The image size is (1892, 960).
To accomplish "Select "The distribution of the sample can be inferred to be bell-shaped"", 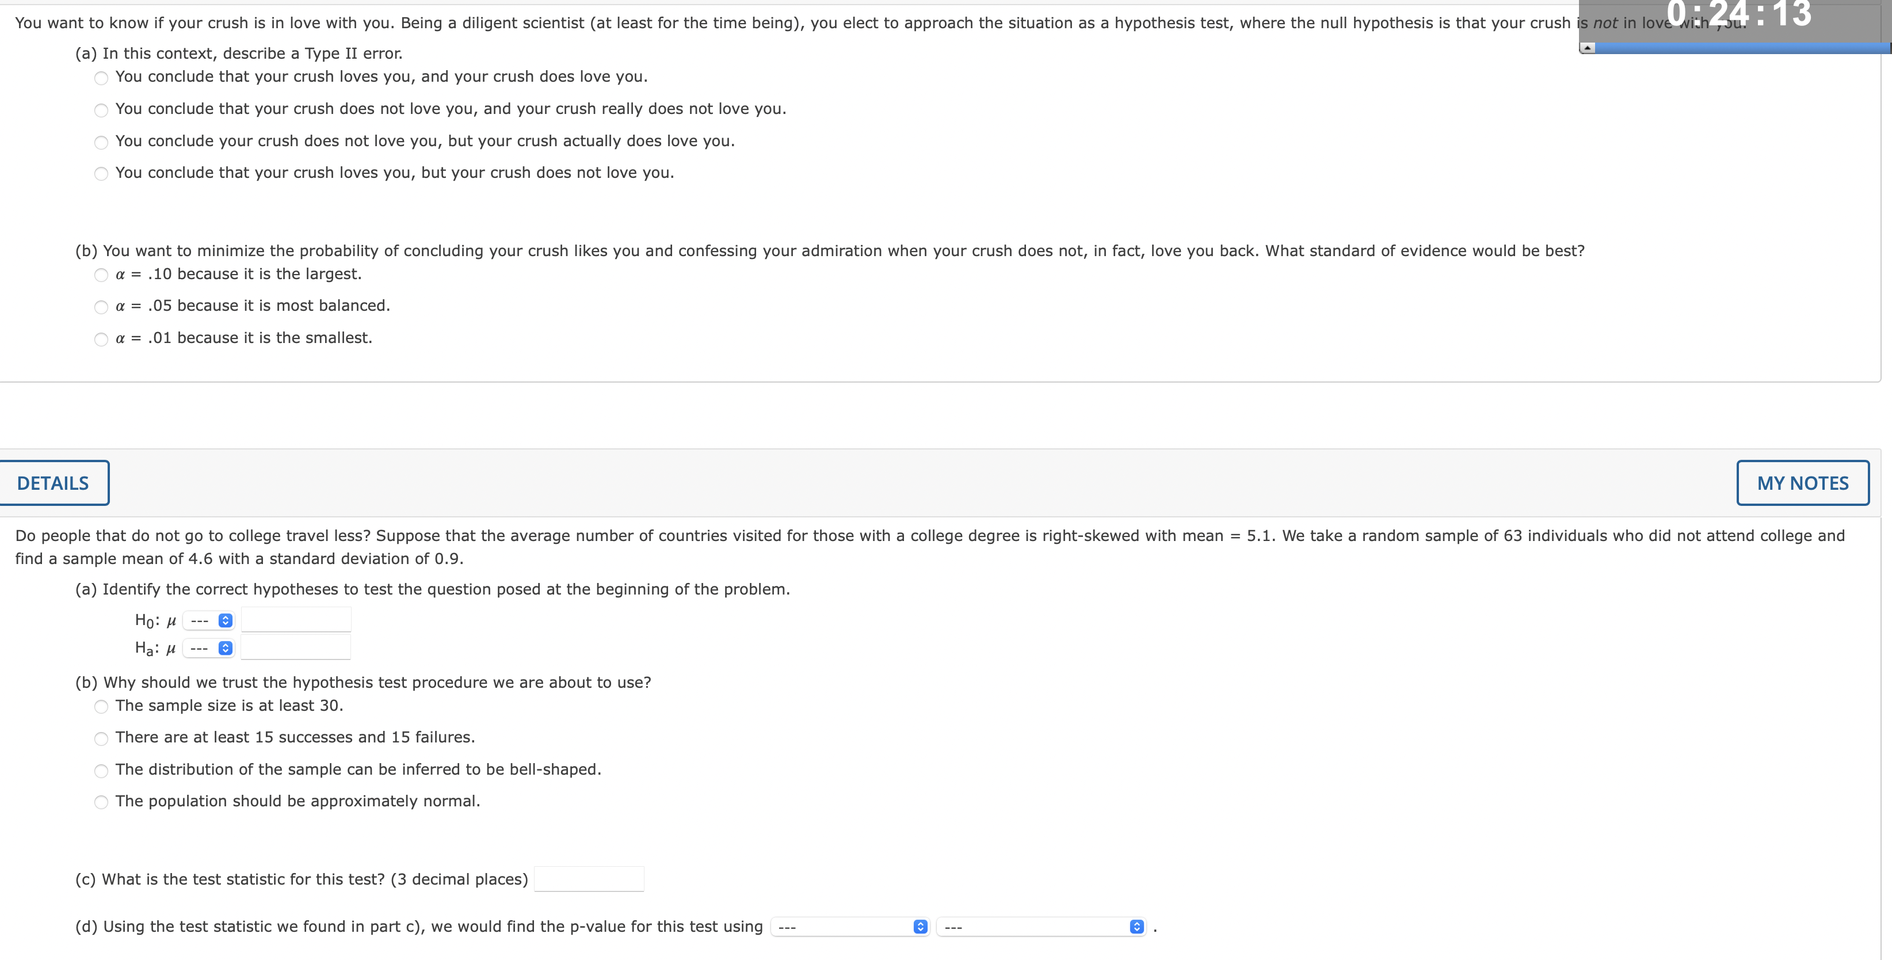I will click(101, 771).
